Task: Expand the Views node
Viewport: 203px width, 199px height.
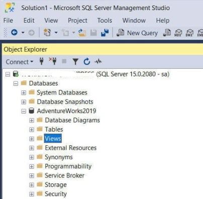Action: (32, 139)
